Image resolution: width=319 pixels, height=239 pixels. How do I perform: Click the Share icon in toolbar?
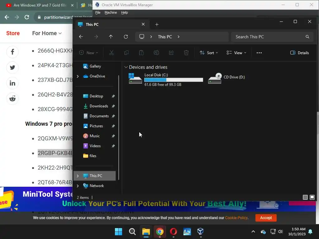[x=171, y=53]
